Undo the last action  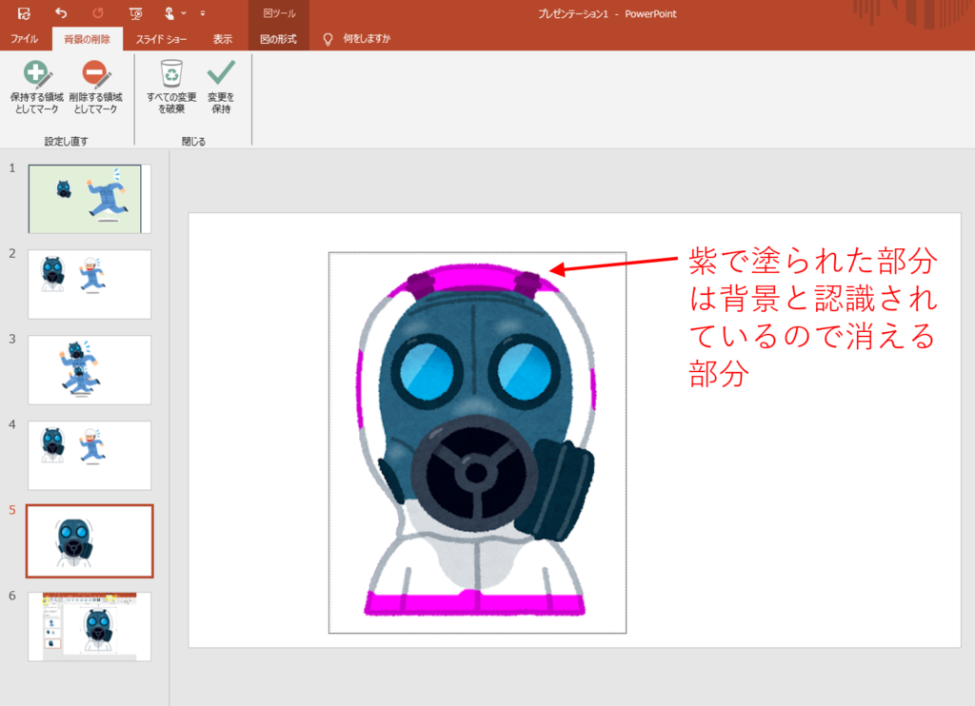point(60,13)
